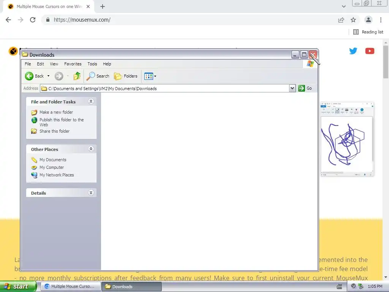Minimize the Downloads window
This screenshot has height=292, width=389.
click(295, 55)
